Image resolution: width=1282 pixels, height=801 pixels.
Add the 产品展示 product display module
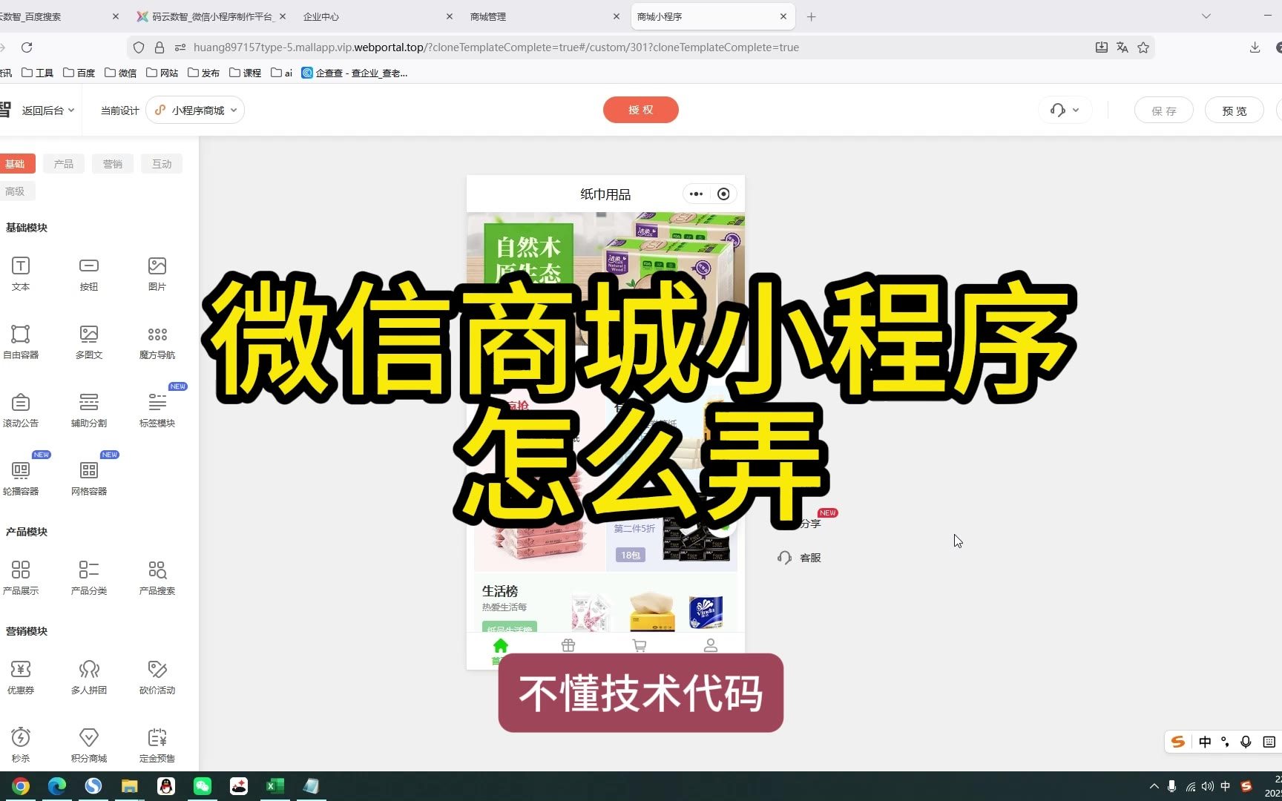(x=21, y=578)
